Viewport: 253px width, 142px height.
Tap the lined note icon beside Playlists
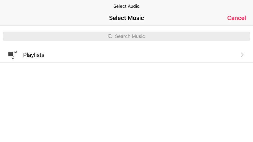coord(12,55)
